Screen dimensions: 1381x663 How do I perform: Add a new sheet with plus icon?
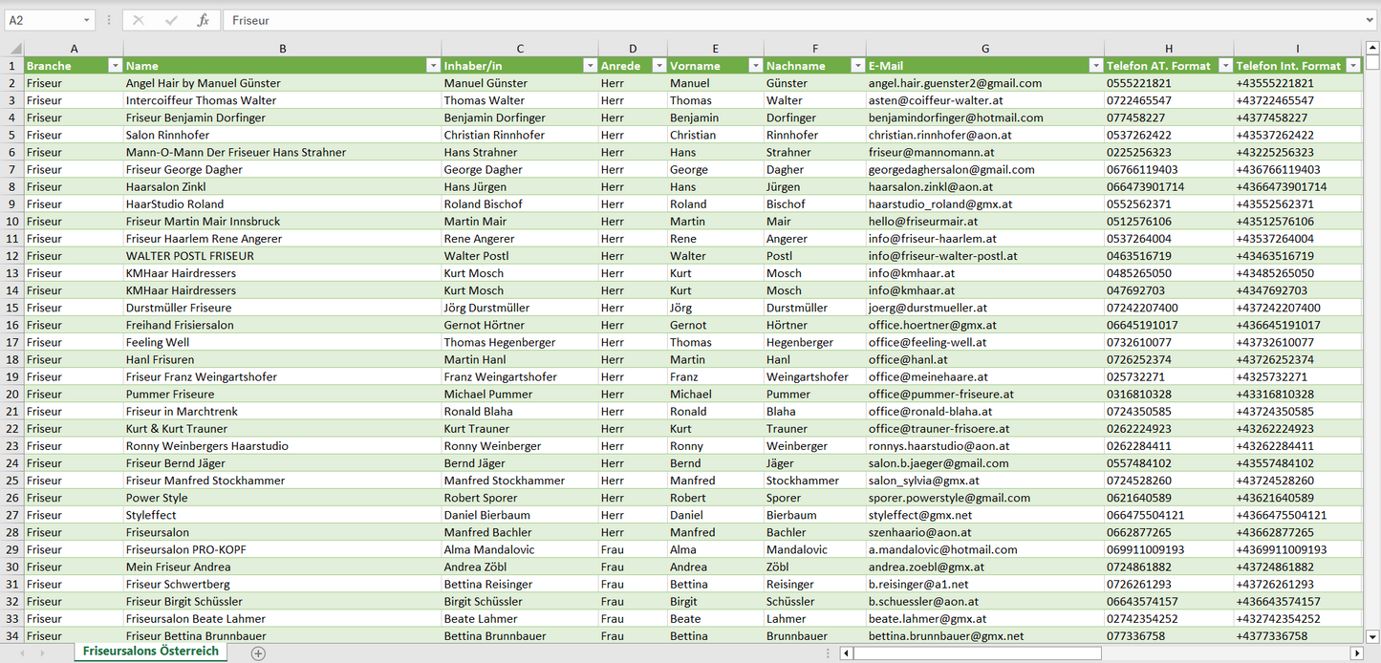258,653
